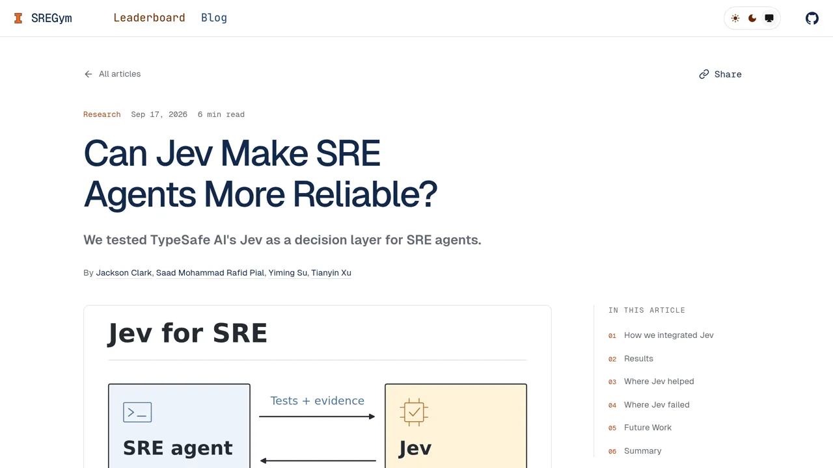The height and width of the screenshot is (468, 833).
Task: Switch to dark theme moon icon
Action: [752, 18]
